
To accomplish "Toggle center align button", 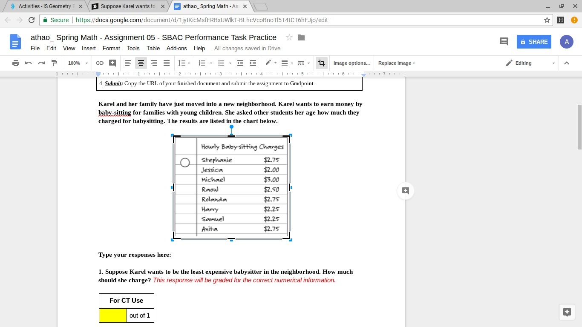I will coord(141,63).
